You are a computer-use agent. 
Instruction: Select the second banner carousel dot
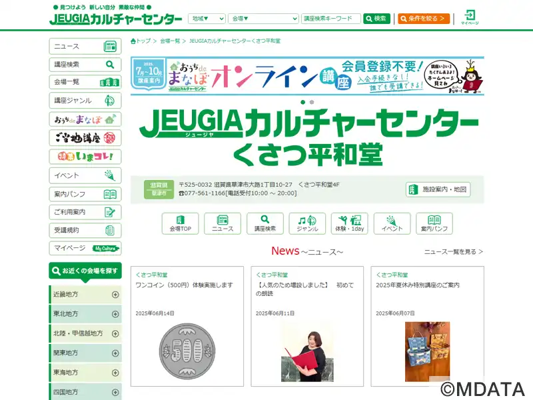point(312,102)
